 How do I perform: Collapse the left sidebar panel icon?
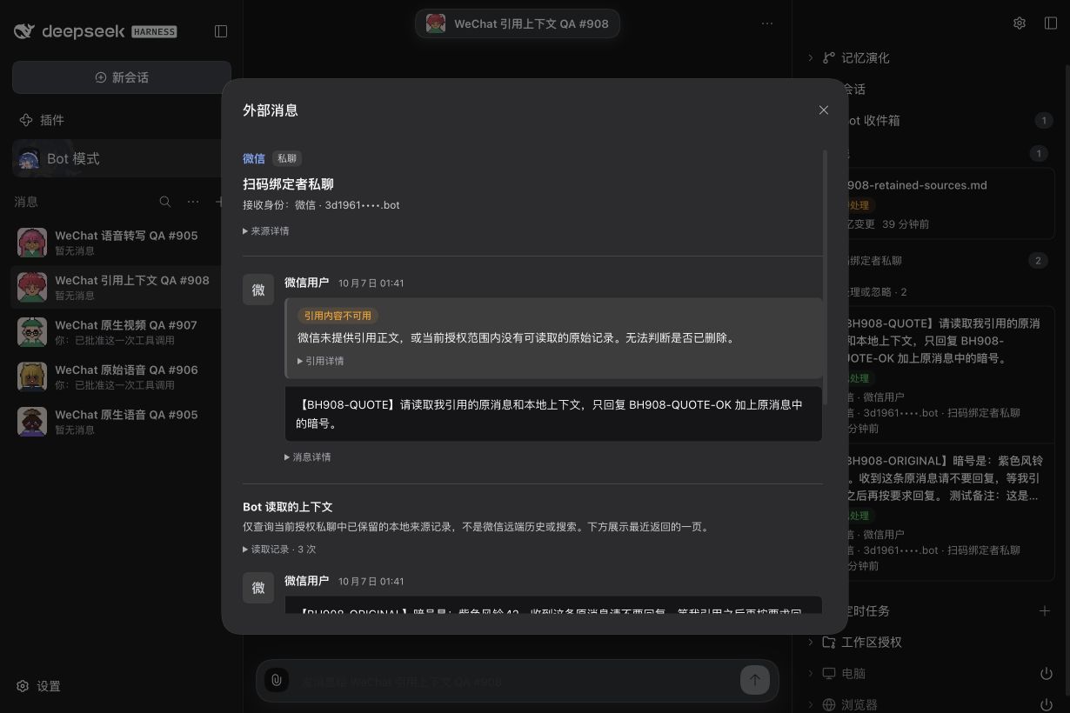click(x=221, y=31)
